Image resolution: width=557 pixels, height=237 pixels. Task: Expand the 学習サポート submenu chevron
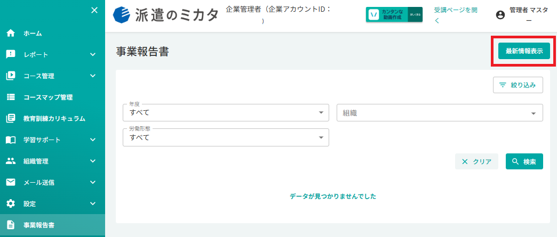[x=93, y=140]
